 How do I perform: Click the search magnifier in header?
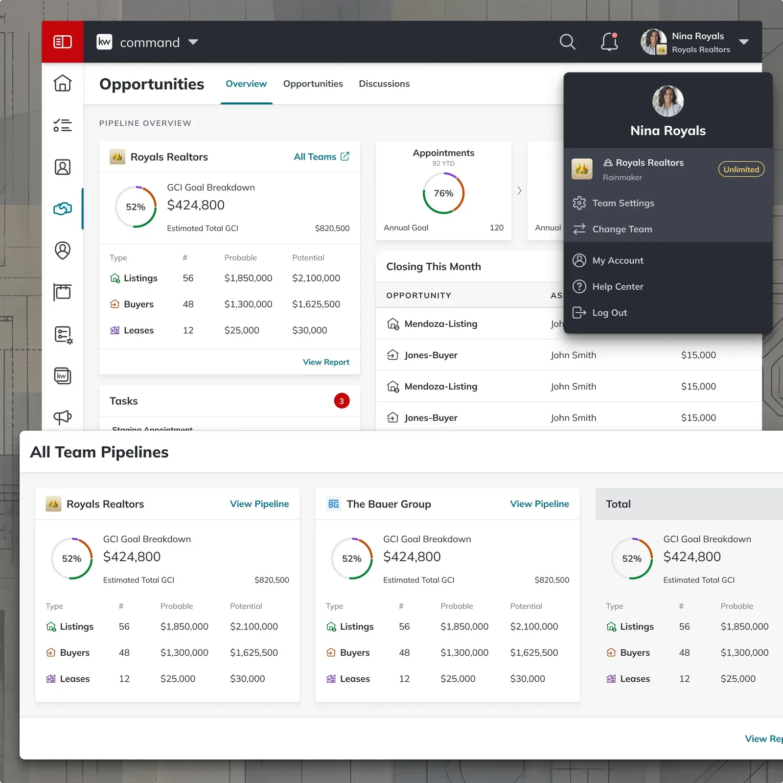click(x=567, y=42)
